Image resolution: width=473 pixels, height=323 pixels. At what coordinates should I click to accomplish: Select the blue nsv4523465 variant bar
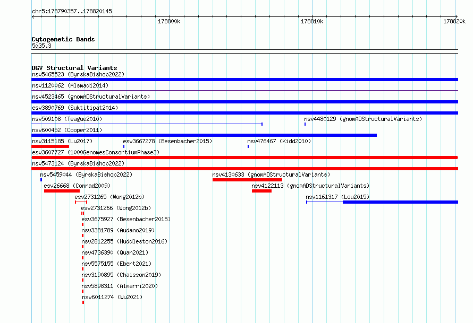point(244,102)
